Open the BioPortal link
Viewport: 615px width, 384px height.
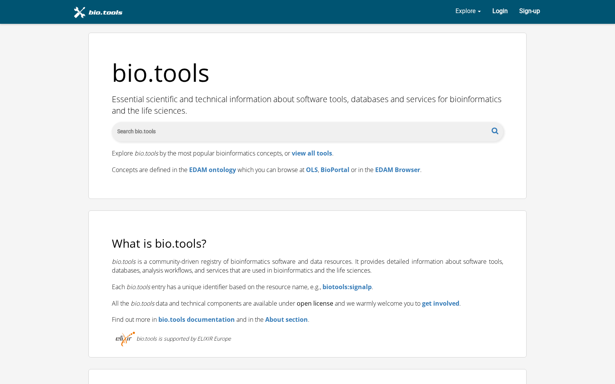pyautogui.click(x=335, y=170)
